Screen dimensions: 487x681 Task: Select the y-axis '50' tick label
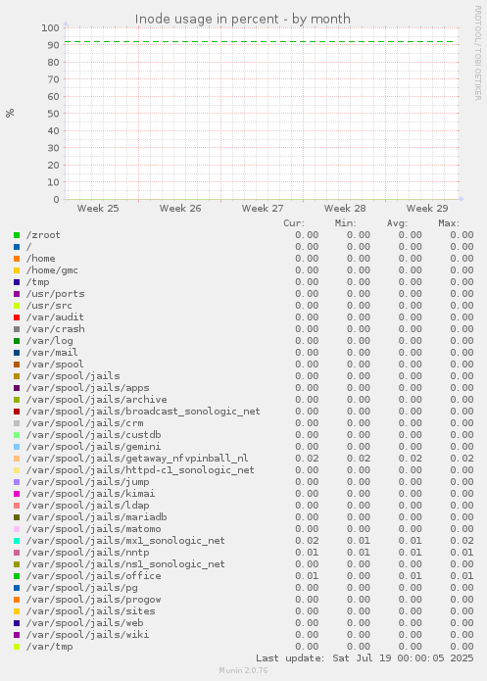coord(54,114)
